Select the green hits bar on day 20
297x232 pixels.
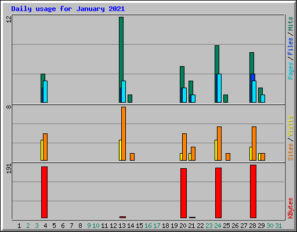[x=182, y=77]
